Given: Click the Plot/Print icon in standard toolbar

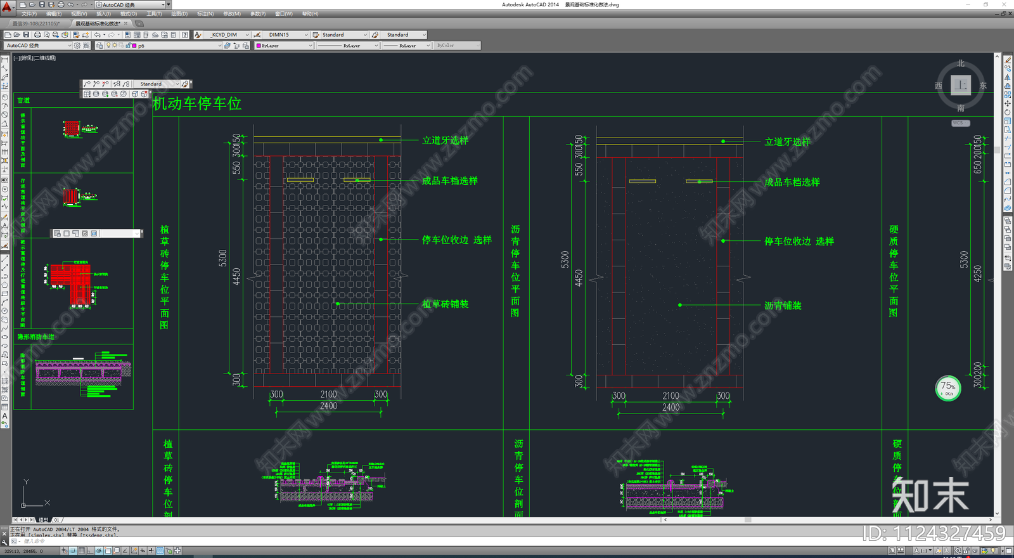Looking at the screenshot, I should (x=37, y=35).
